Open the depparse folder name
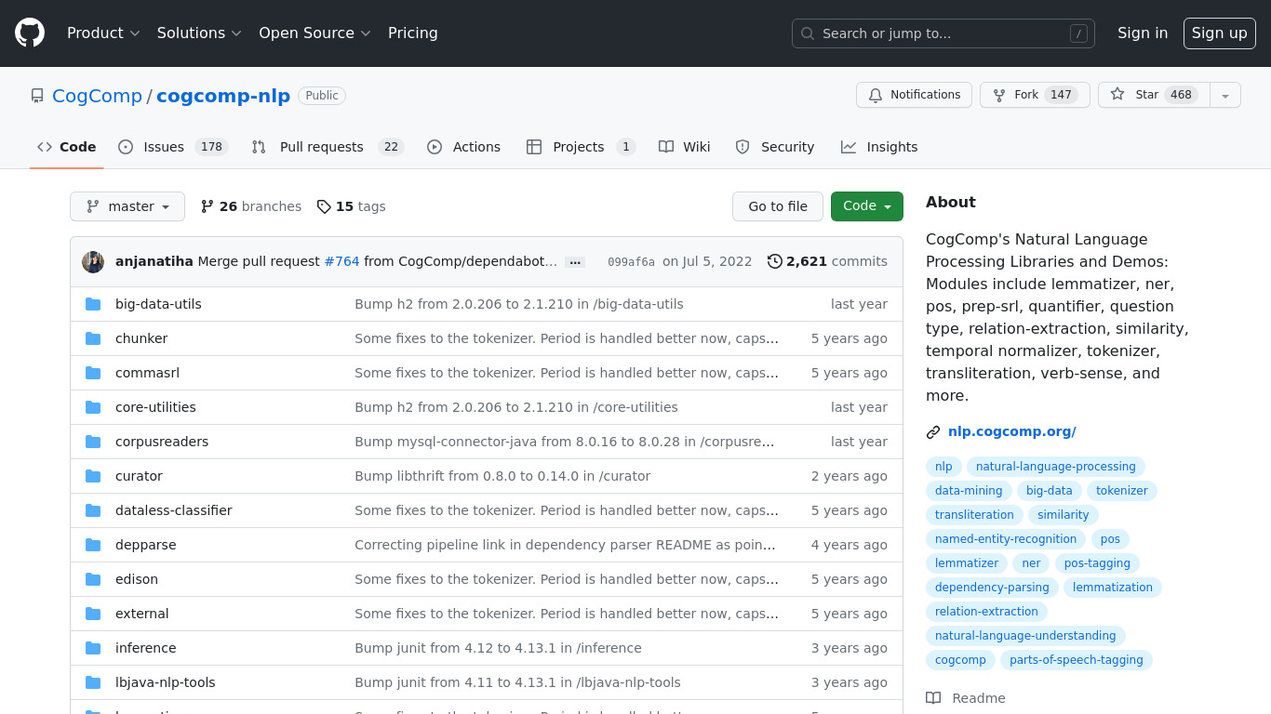The image size is (1271, 714). tap(145, 545)
